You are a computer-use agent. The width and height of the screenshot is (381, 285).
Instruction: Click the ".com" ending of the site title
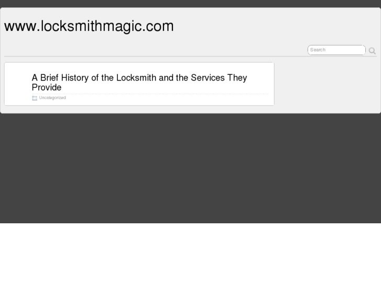click(160, 26)
